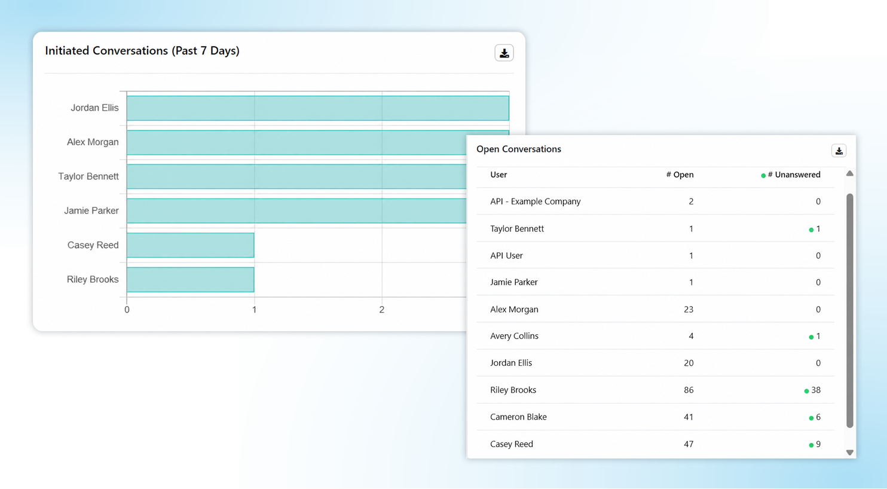
Task: Click Jordan Ellis' open count 20
Action: 689,363
